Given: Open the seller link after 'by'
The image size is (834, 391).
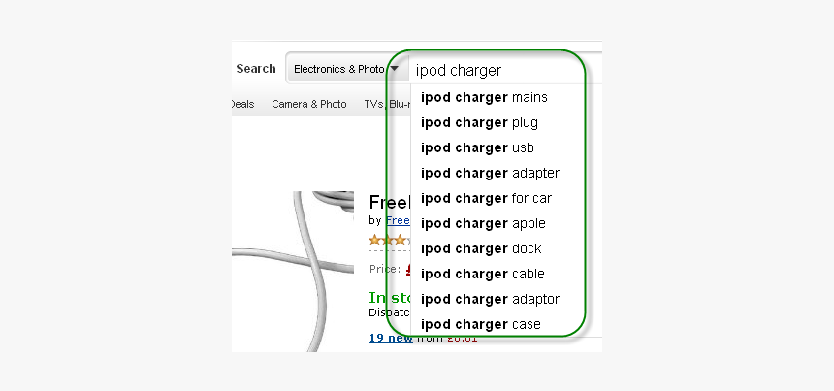Looking at the screenshot, I should click(x=398, y=220).
